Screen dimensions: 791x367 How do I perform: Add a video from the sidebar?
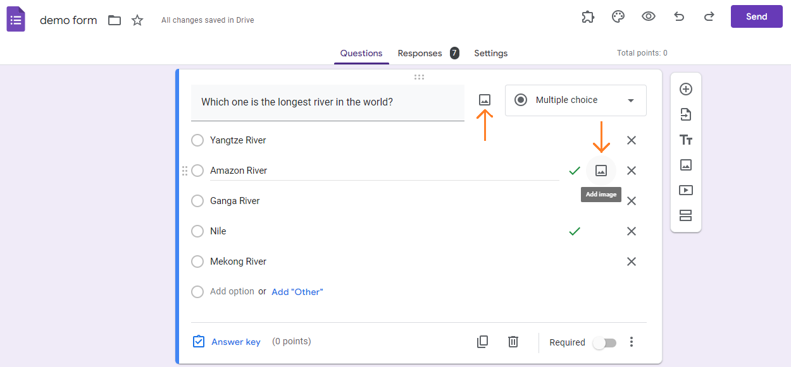pos(685,190)
